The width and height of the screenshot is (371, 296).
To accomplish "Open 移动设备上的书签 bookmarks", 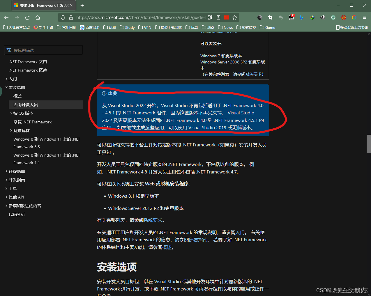I will [x=352, y=27].
